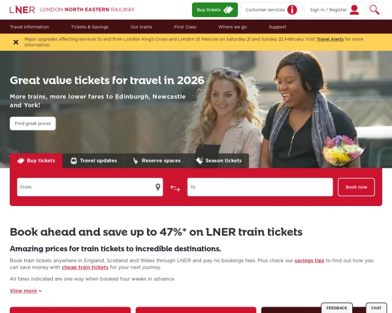Click the search magnifier icon in header
Screen dimensions: 392x313
(x=374, y=10)
